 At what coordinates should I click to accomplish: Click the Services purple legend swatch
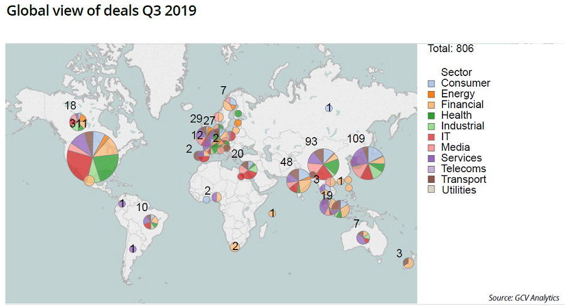431,158
